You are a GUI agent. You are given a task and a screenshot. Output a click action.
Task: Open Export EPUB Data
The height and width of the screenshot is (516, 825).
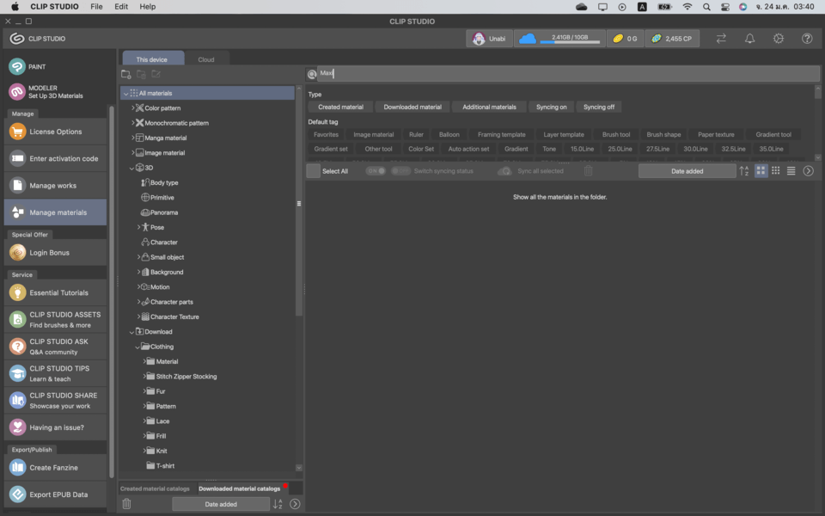[55, 494]
